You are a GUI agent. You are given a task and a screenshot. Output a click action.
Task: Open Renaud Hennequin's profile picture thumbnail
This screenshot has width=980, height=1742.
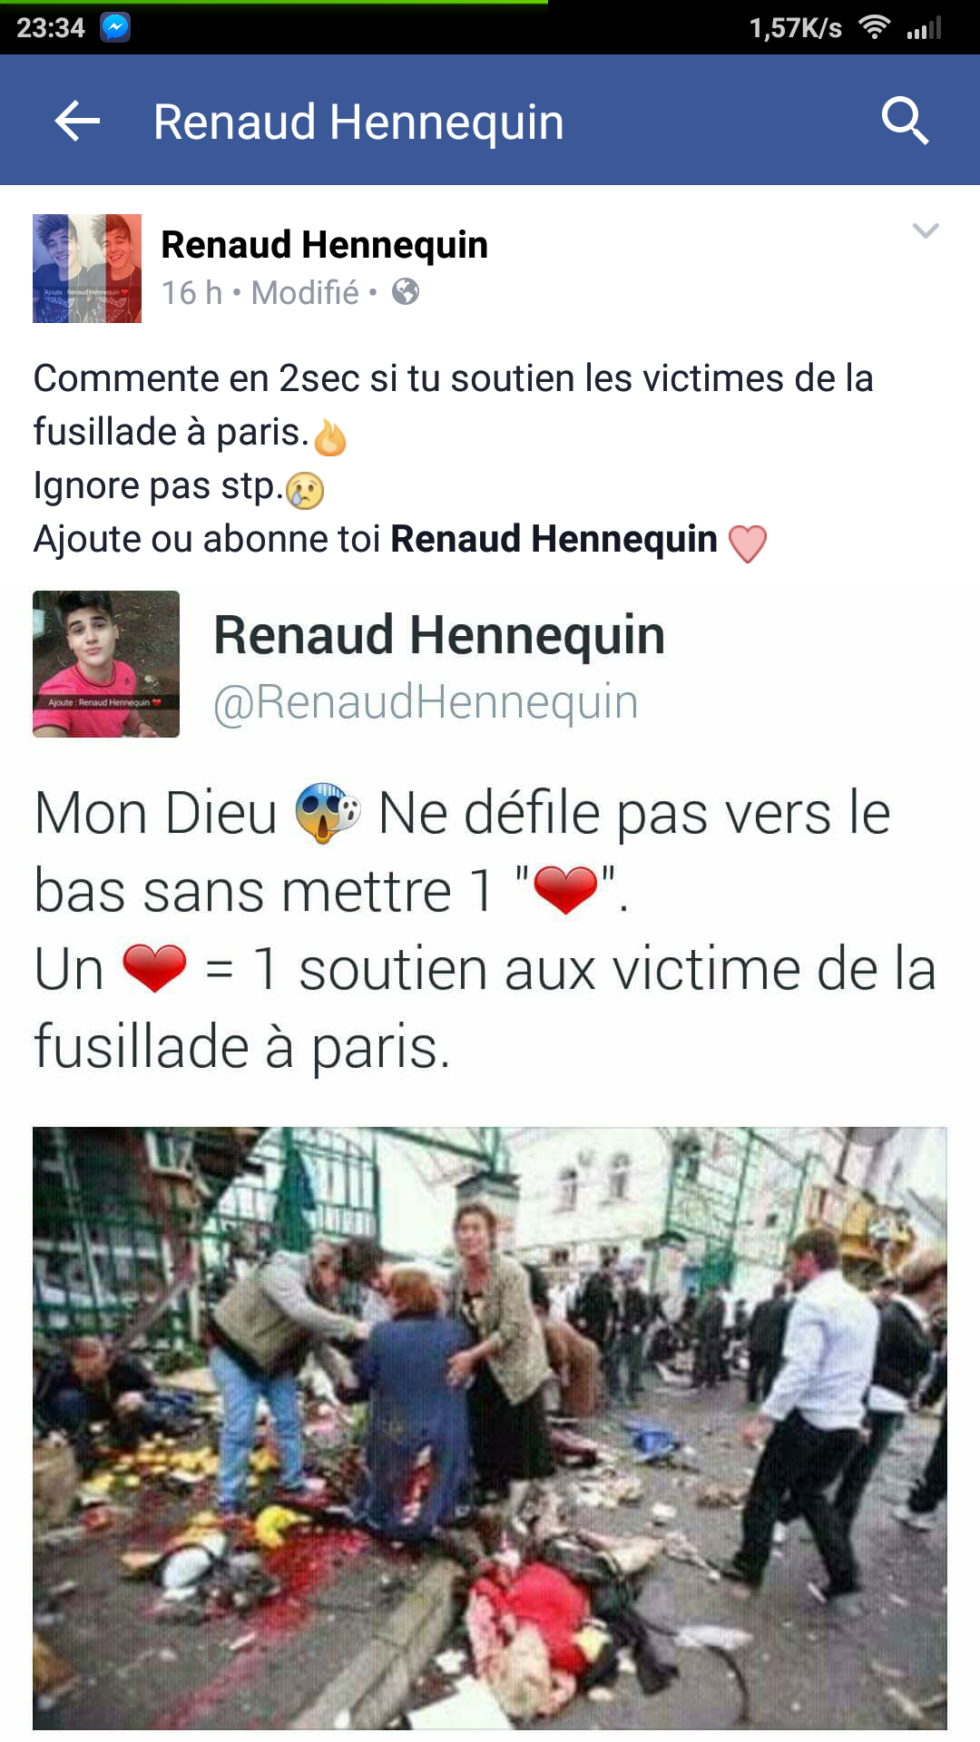tap(87, 269)
